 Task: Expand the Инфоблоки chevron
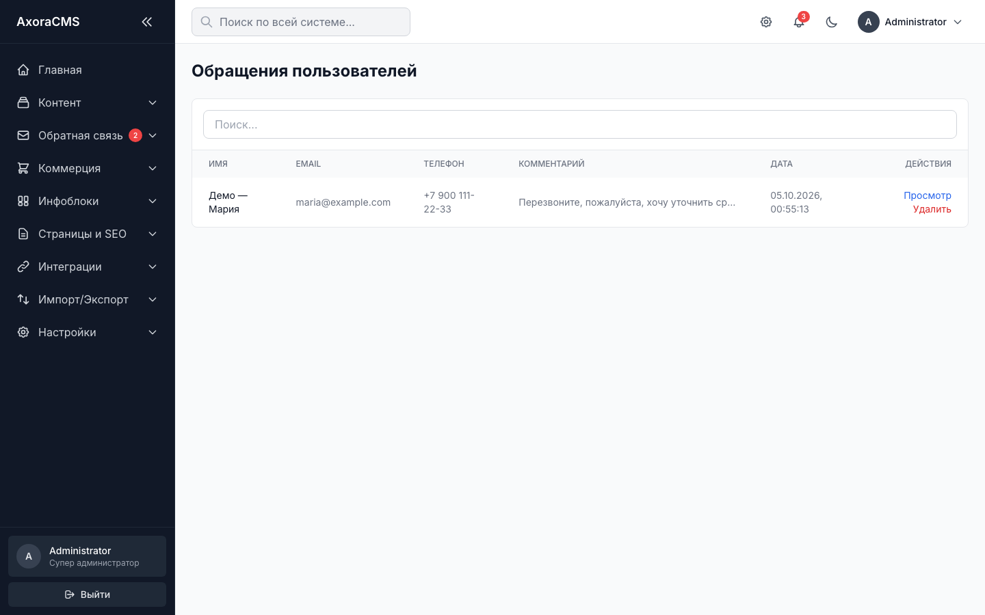153,201
